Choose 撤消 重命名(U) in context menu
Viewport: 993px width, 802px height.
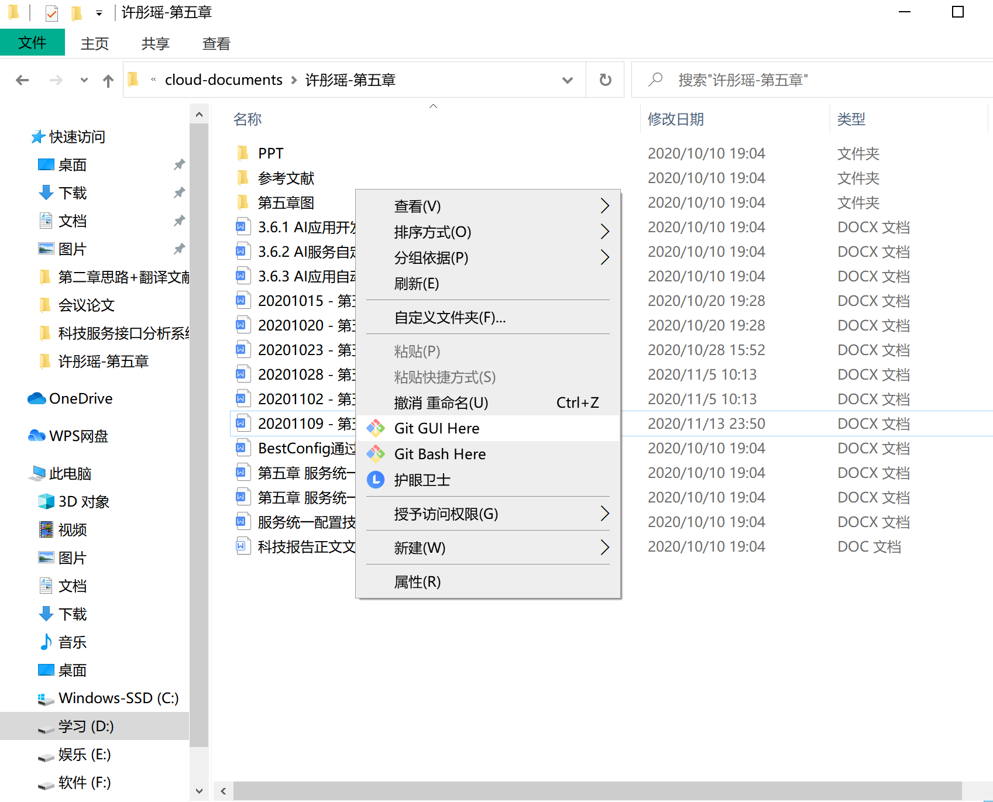pos(488,402)
